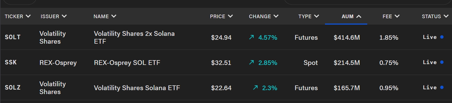Viewport: 452px width, 103px height.
Task: Sort by STATUS column header
Action: pyautogui.click(x=435, y=16)
